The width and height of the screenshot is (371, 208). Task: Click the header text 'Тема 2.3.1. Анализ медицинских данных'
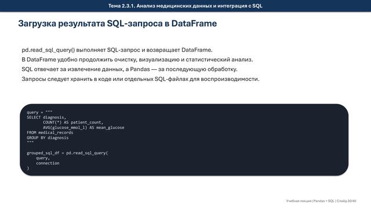click(185, 6)
